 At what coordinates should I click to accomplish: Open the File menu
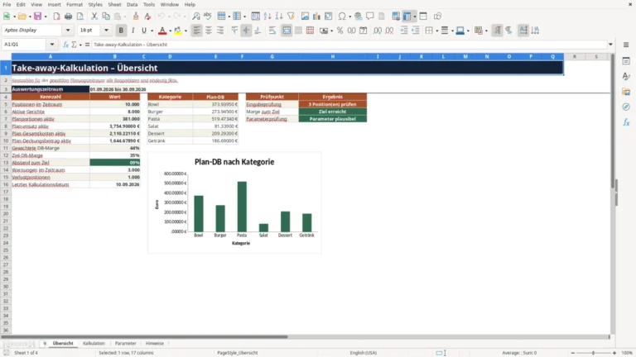[7, 4]
